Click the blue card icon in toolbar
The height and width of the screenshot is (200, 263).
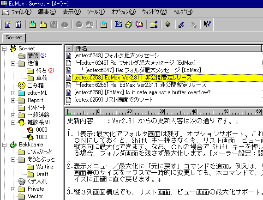click(x=118, y=24)
